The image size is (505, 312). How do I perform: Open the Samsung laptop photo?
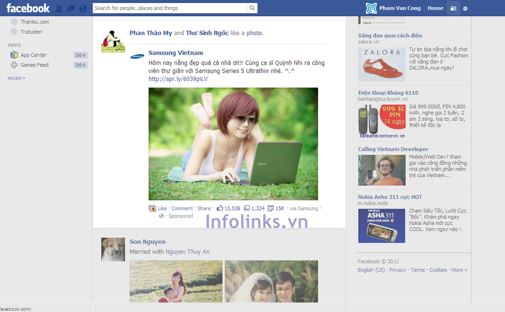point(233,144)
